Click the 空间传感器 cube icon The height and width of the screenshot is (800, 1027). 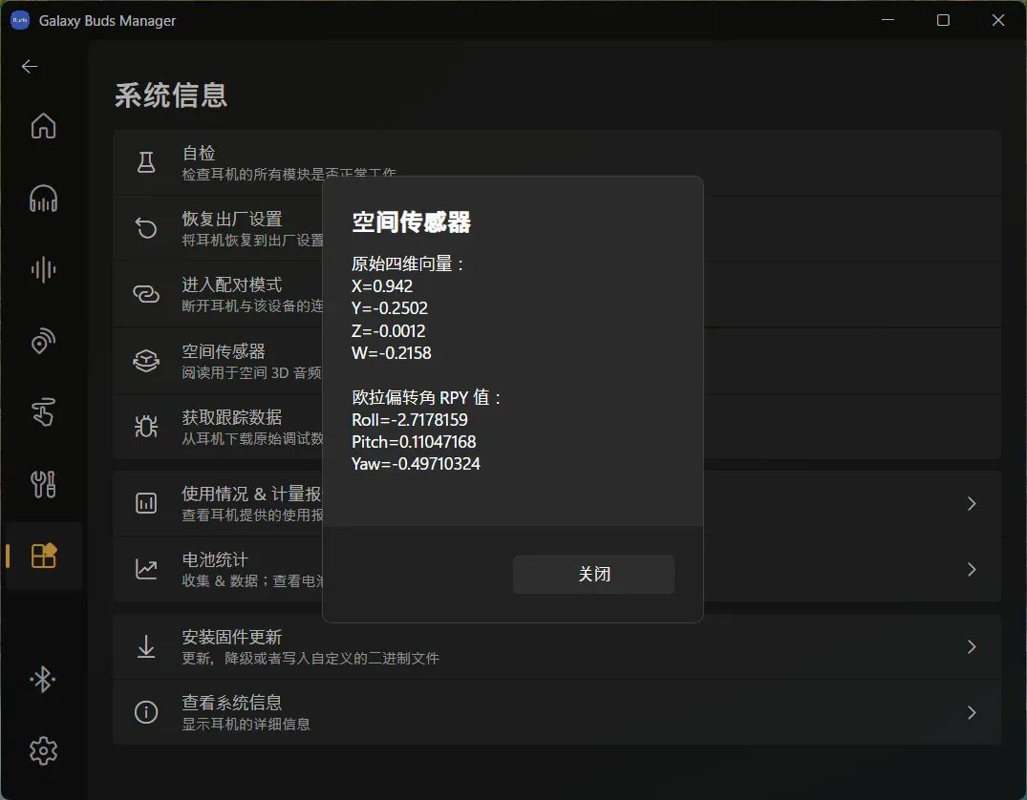coord(146,361)
